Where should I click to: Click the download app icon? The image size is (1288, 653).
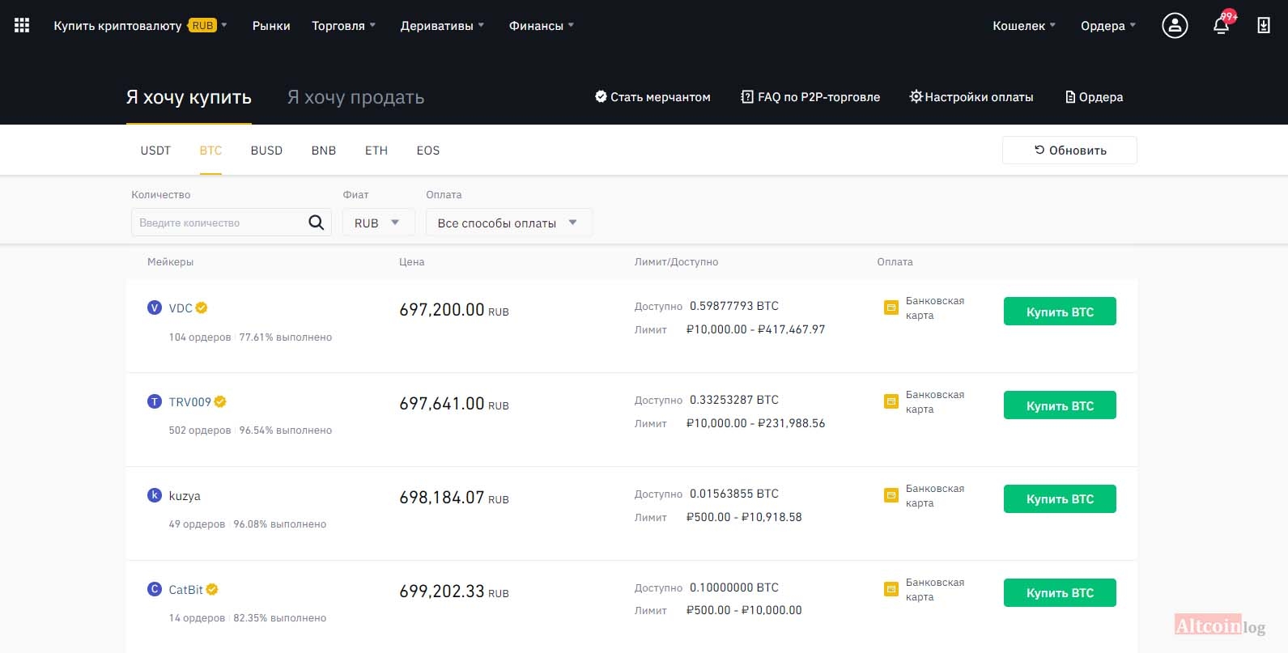coord(1263,25)
